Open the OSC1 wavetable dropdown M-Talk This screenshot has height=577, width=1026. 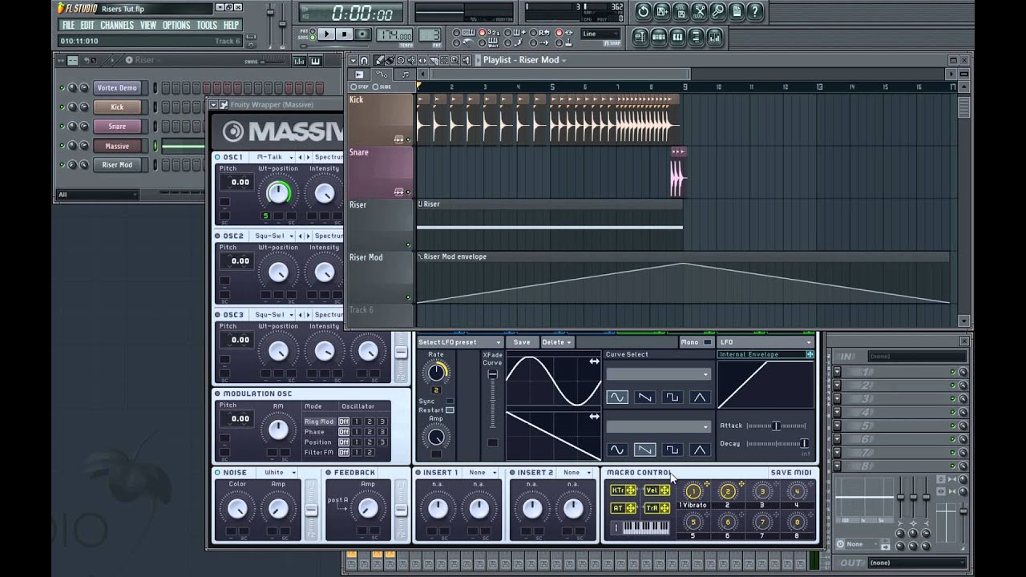(275, 157)
